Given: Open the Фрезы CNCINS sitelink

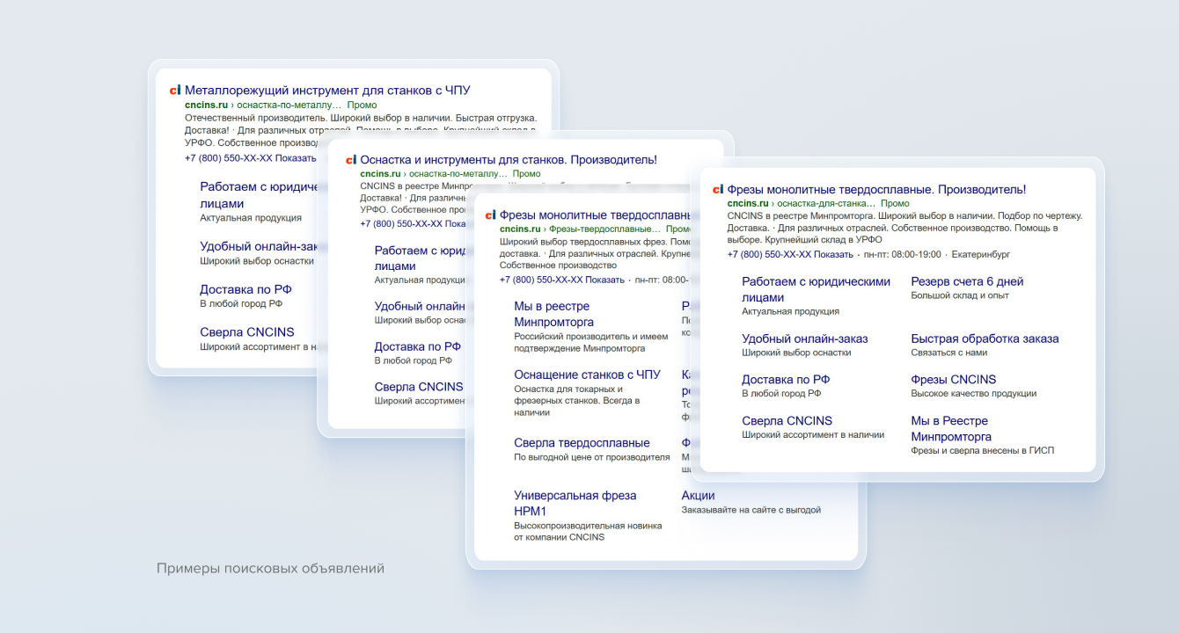Looking at the screenshot, I should click(954, 380).
